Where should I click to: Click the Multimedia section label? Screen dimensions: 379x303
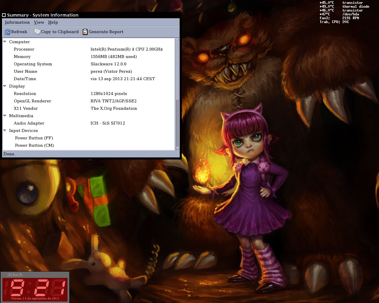21,116
